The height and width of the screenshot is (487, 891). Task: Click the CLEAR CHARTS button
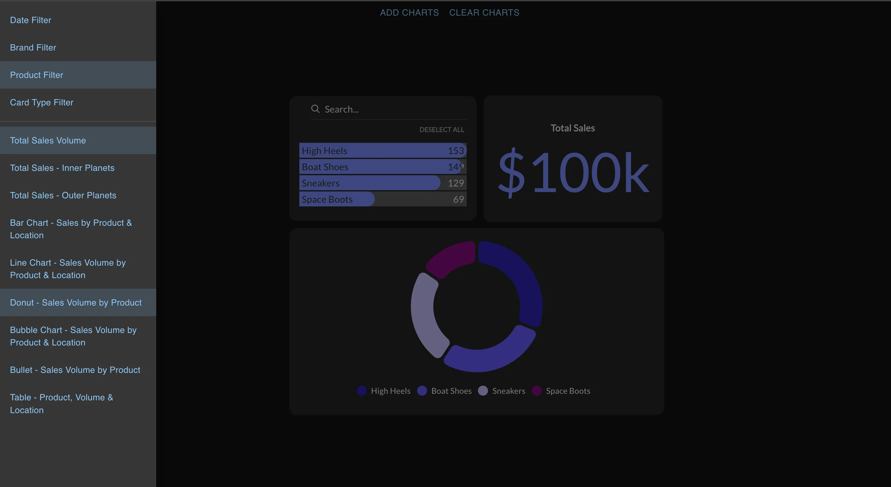(x=484, y=13)
